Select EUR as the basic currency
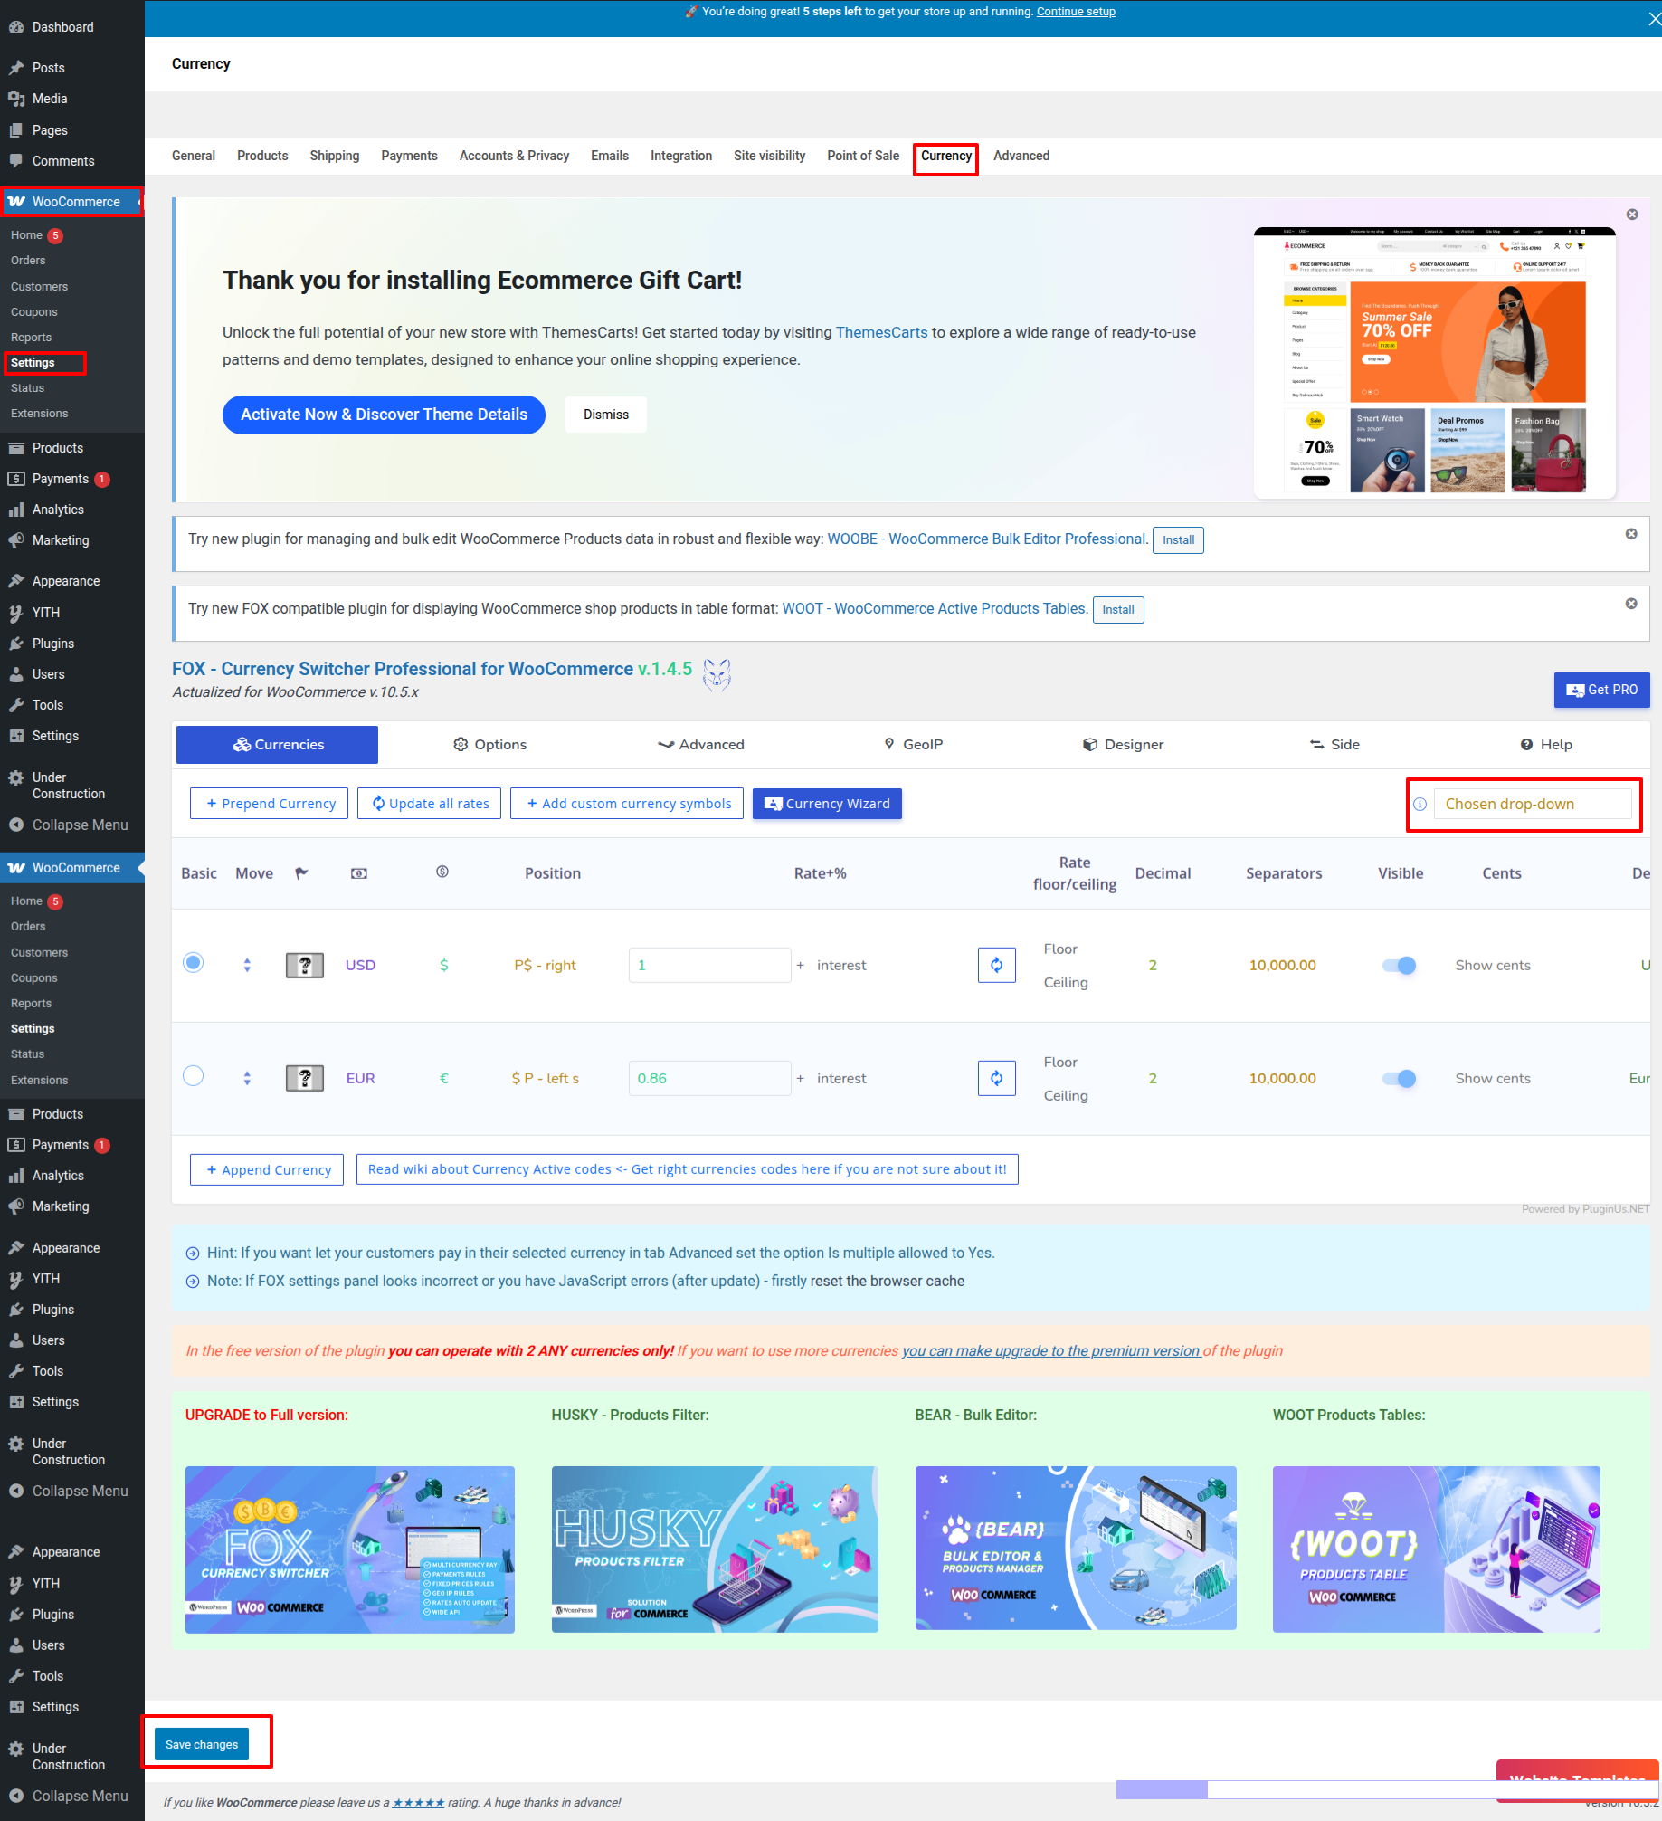The height and width of the screenshot is (1821, 1662). coord(194,1076)
